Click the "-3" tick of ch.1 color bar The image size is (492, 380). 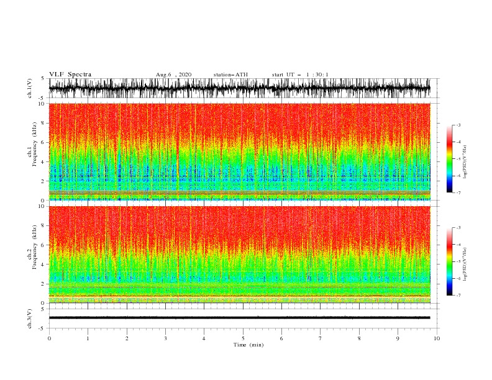click(x=458, y=125)
